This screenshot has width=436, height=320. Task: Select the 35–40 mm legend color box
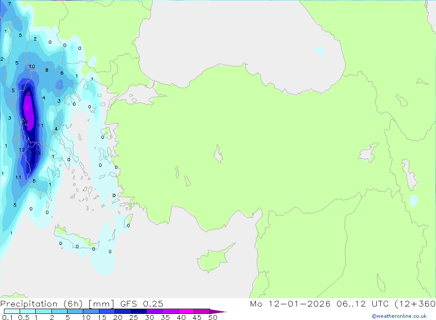coord(170,311)
